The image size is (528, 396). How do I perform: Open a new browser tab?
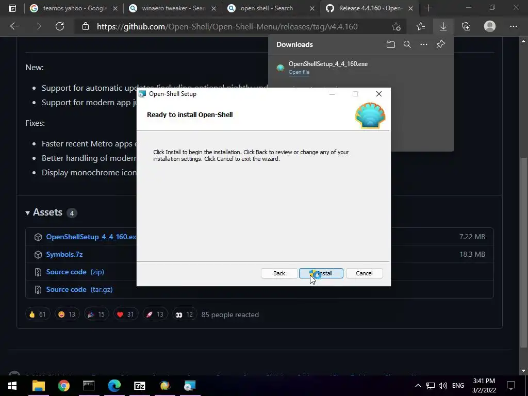(428, 8)
